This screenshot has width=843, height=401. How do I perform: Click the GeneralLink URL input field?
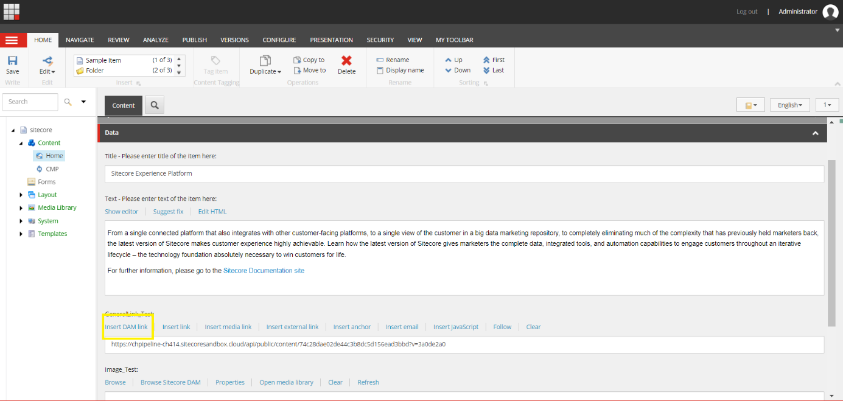pos(464,344)
